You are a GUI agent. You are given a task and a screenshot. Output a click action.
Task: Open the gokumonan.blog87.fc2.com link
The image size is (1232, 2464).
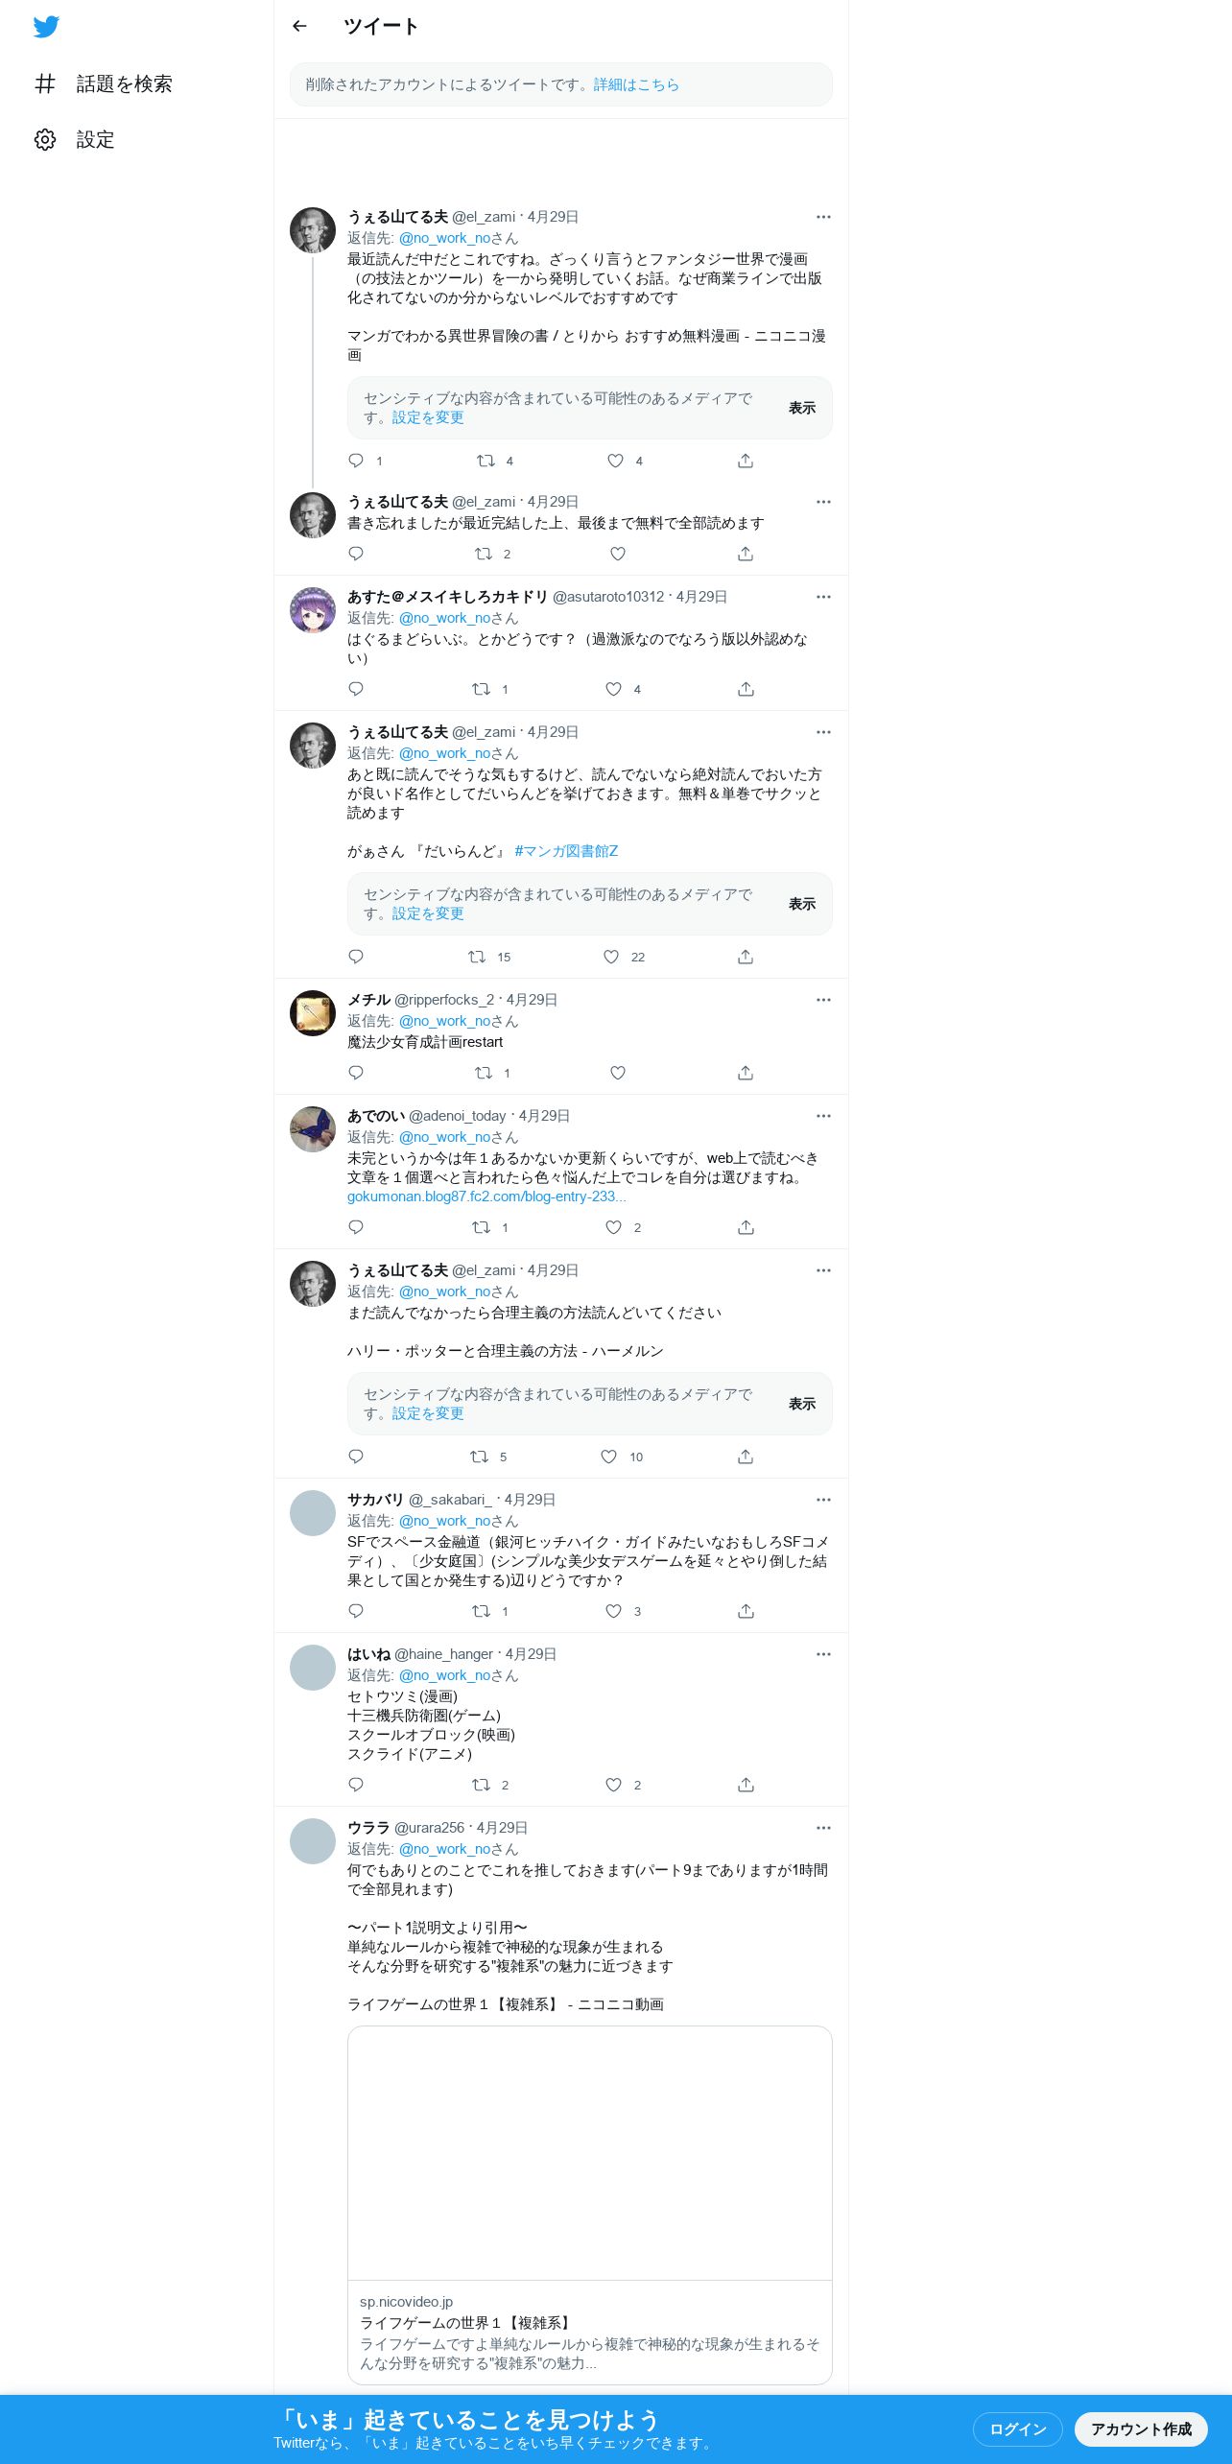[486, 1196]
